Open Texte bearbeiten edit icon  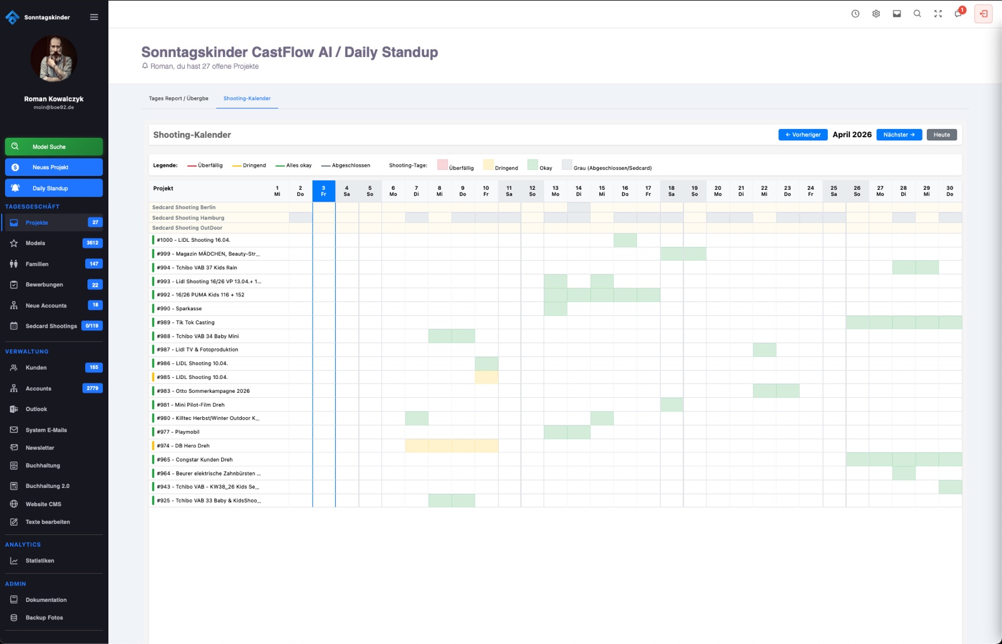click(14, 522)
